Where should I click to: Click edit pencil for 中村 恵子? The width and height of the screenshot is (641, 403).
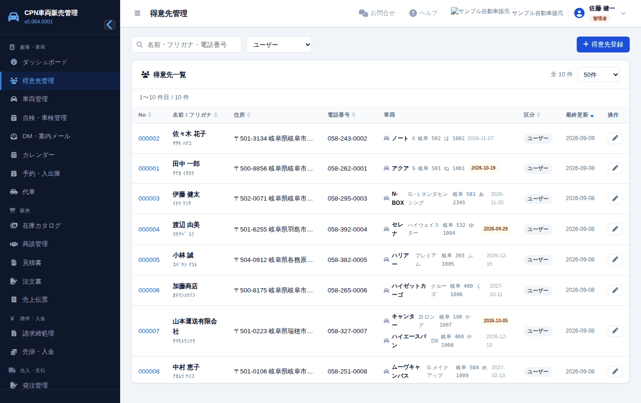click(x=615, y=371)
